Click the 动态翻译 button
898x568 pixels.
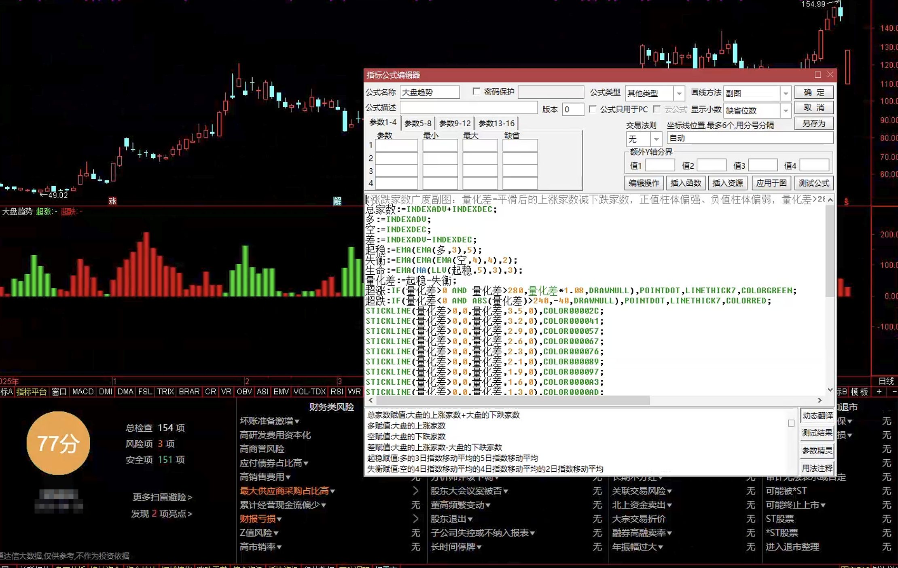tap(818, 415)
